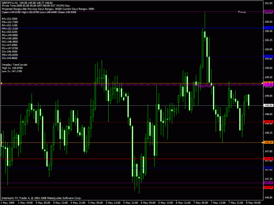This screenshot has height=205, width=274.
Task: Click the 150.65 price scale label
Action: click(x=269, y=22)
